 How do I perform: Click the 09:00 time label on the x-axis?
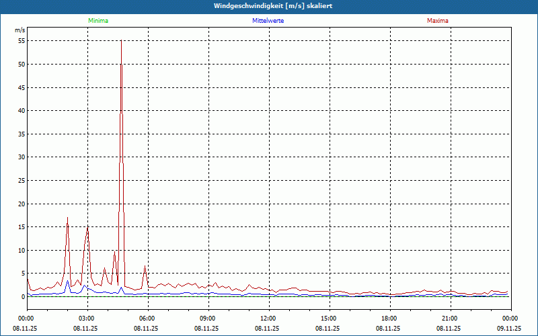coord(208,319)
